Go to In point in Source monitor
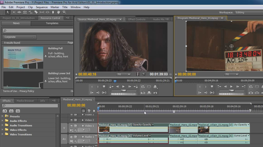This screenshot has width=263, height=147. 92,93
